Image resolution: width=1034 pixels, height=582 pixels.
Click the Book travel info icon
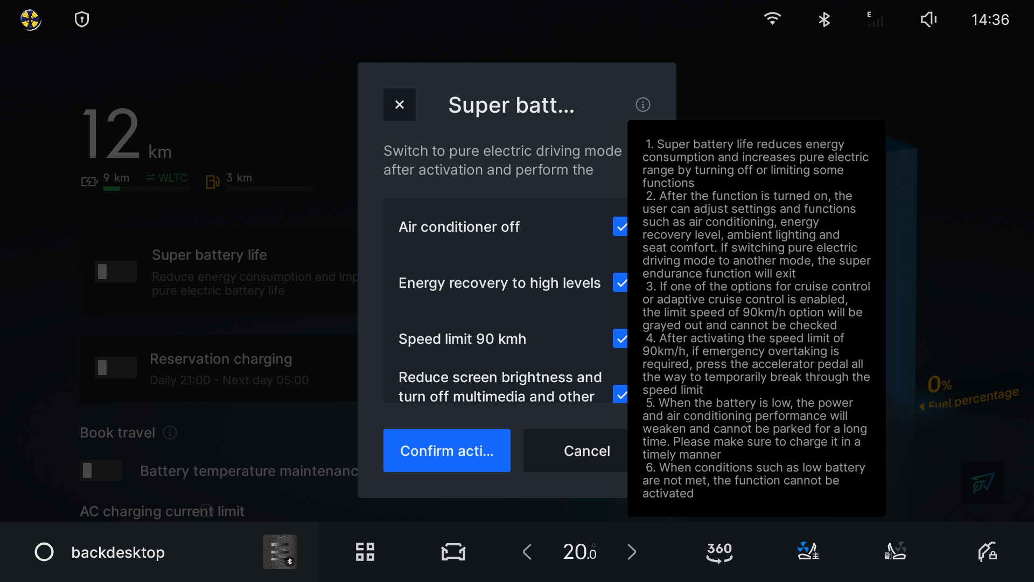[170, 433]
